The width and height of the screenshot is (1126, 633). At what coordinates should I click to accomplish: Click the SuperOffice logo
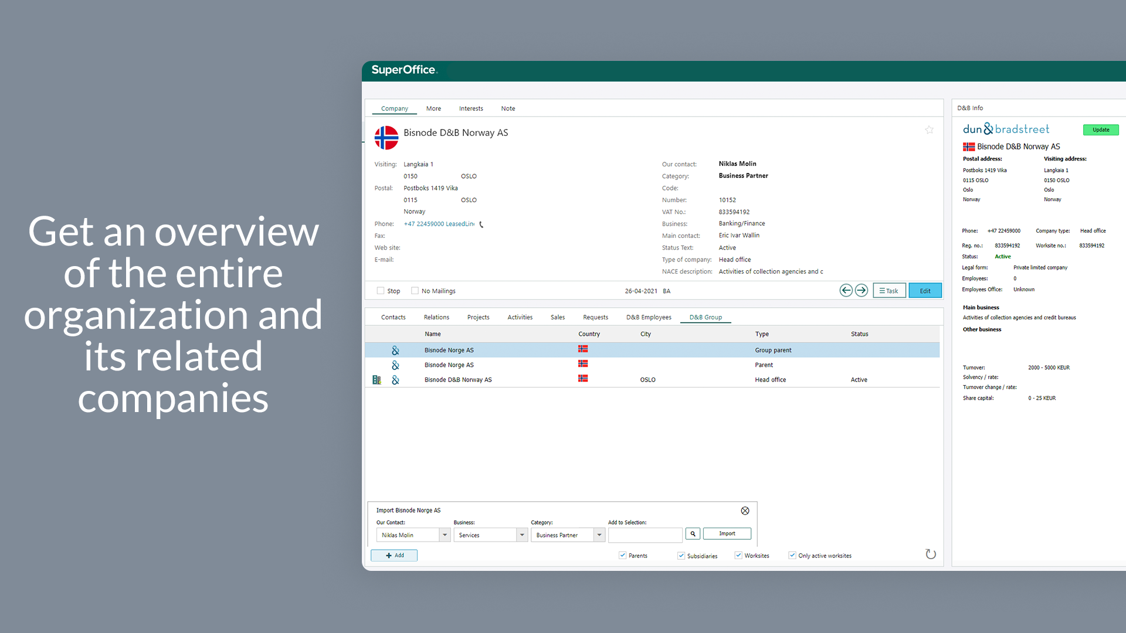point(404,70)
